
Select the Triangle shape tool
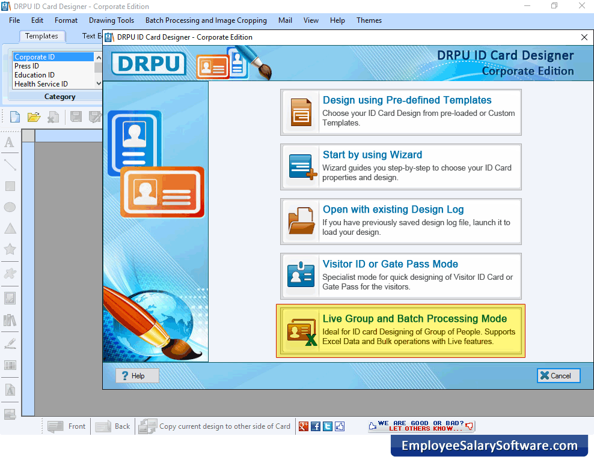pos(10,228)
